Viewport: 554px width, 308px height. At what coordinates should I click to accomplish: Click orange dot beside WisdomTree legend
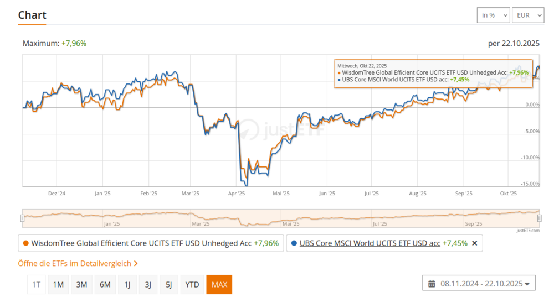(x=25, y=243)
